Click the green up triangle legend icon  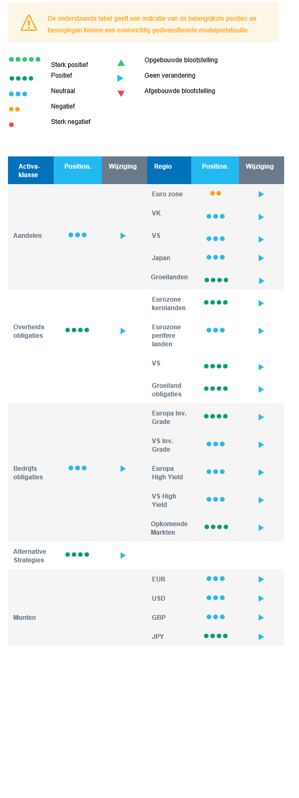tap(121, 63)
